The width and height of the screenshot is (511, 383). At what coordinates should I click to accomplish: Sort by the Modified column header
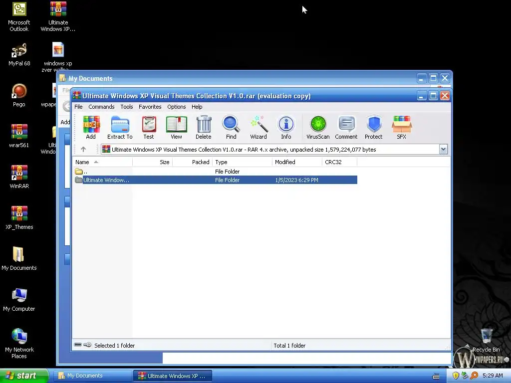point(297,162)
